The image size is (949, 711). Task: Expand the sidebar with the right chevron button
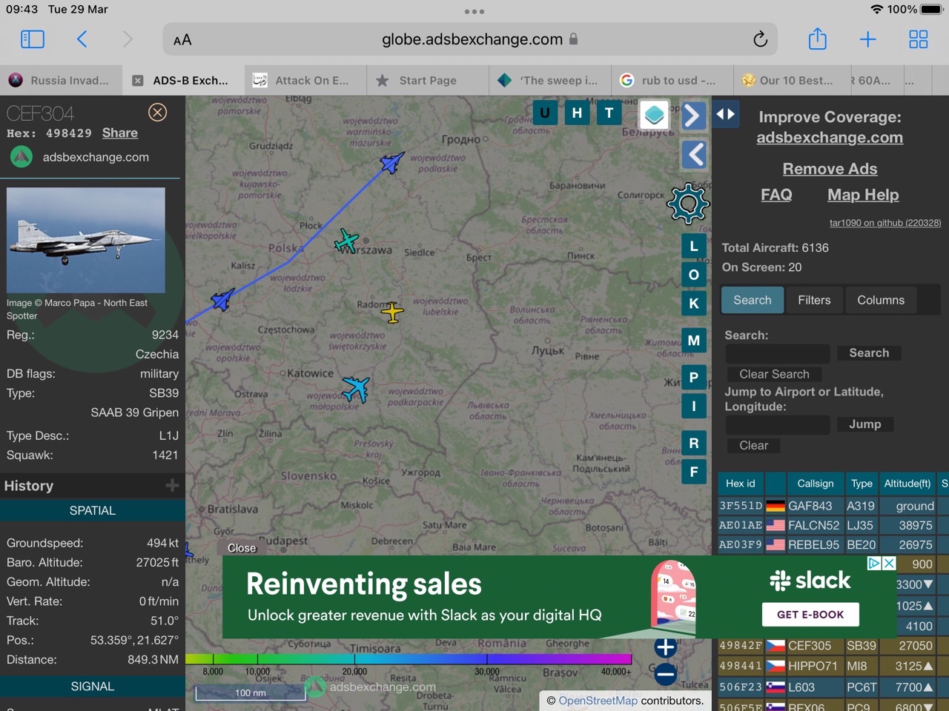click(x=693, y=115)
